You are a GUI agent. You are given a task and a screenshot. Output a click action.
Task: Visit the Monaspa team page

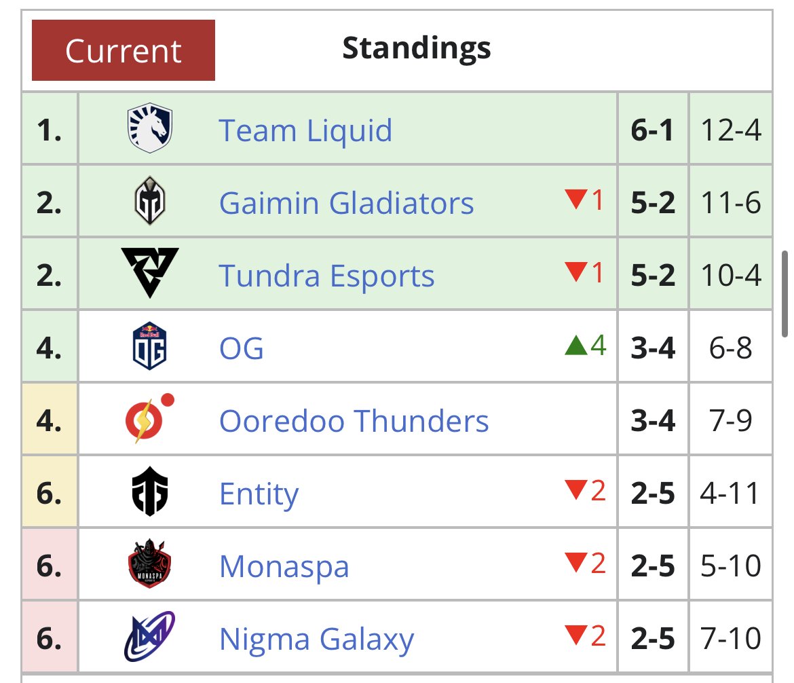[284, 566]
